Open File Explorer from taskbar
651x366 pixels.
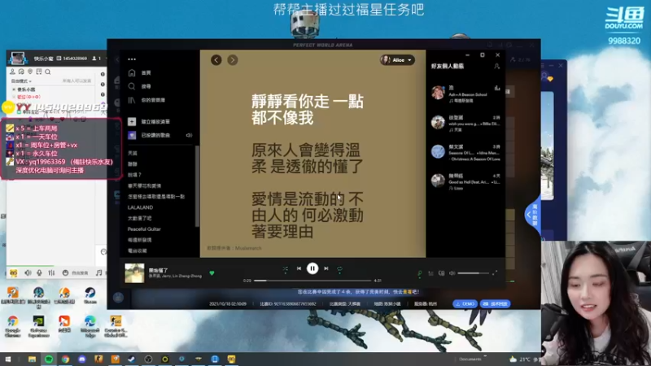pos(32,359)
